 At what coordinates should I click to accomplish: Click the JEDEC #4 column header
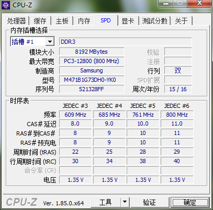point(109,106)
